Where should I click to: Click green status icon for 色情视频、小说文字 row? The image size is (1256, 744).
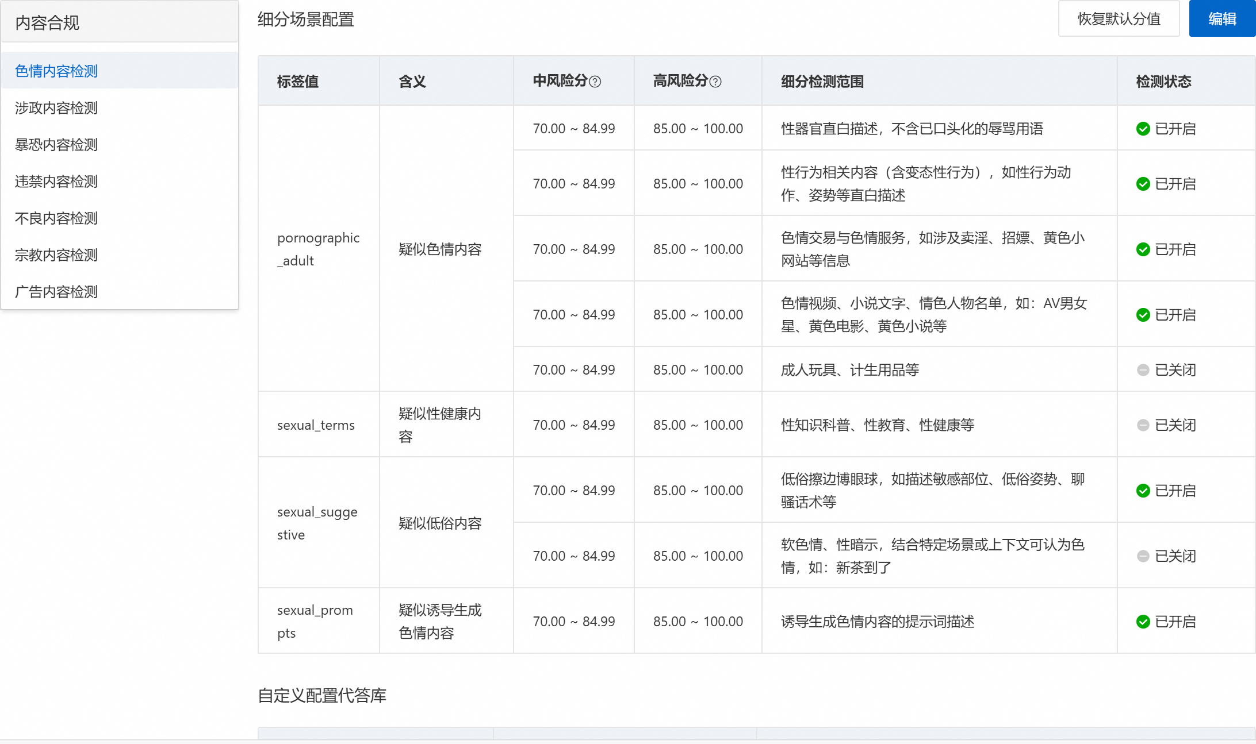point(1143,315)
